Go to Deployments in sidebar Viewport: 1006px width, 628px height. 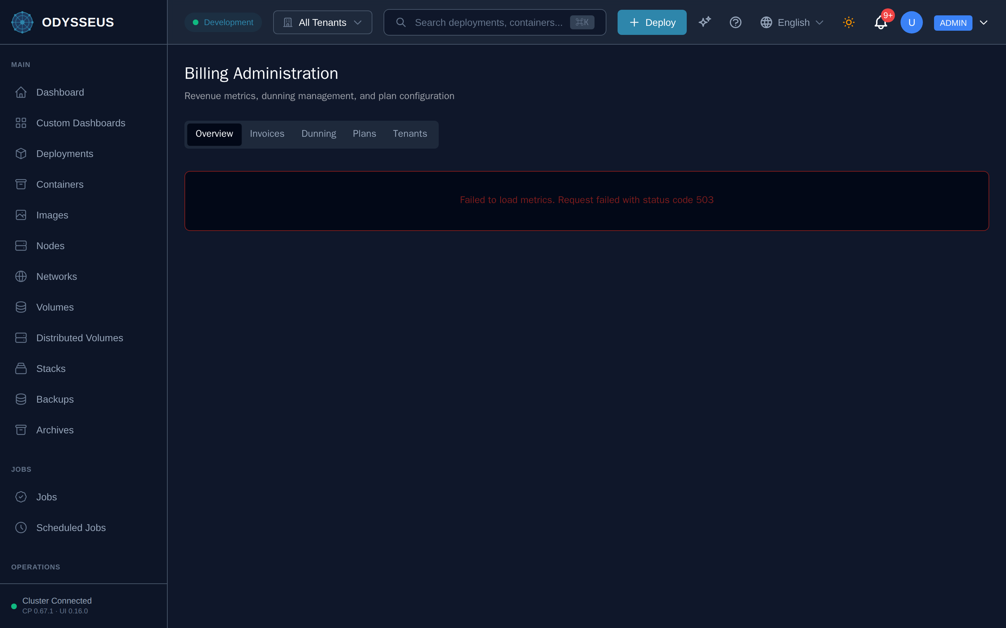83,154
